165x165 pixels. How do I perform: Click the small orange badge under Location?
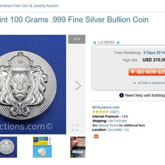coord(96,136)
